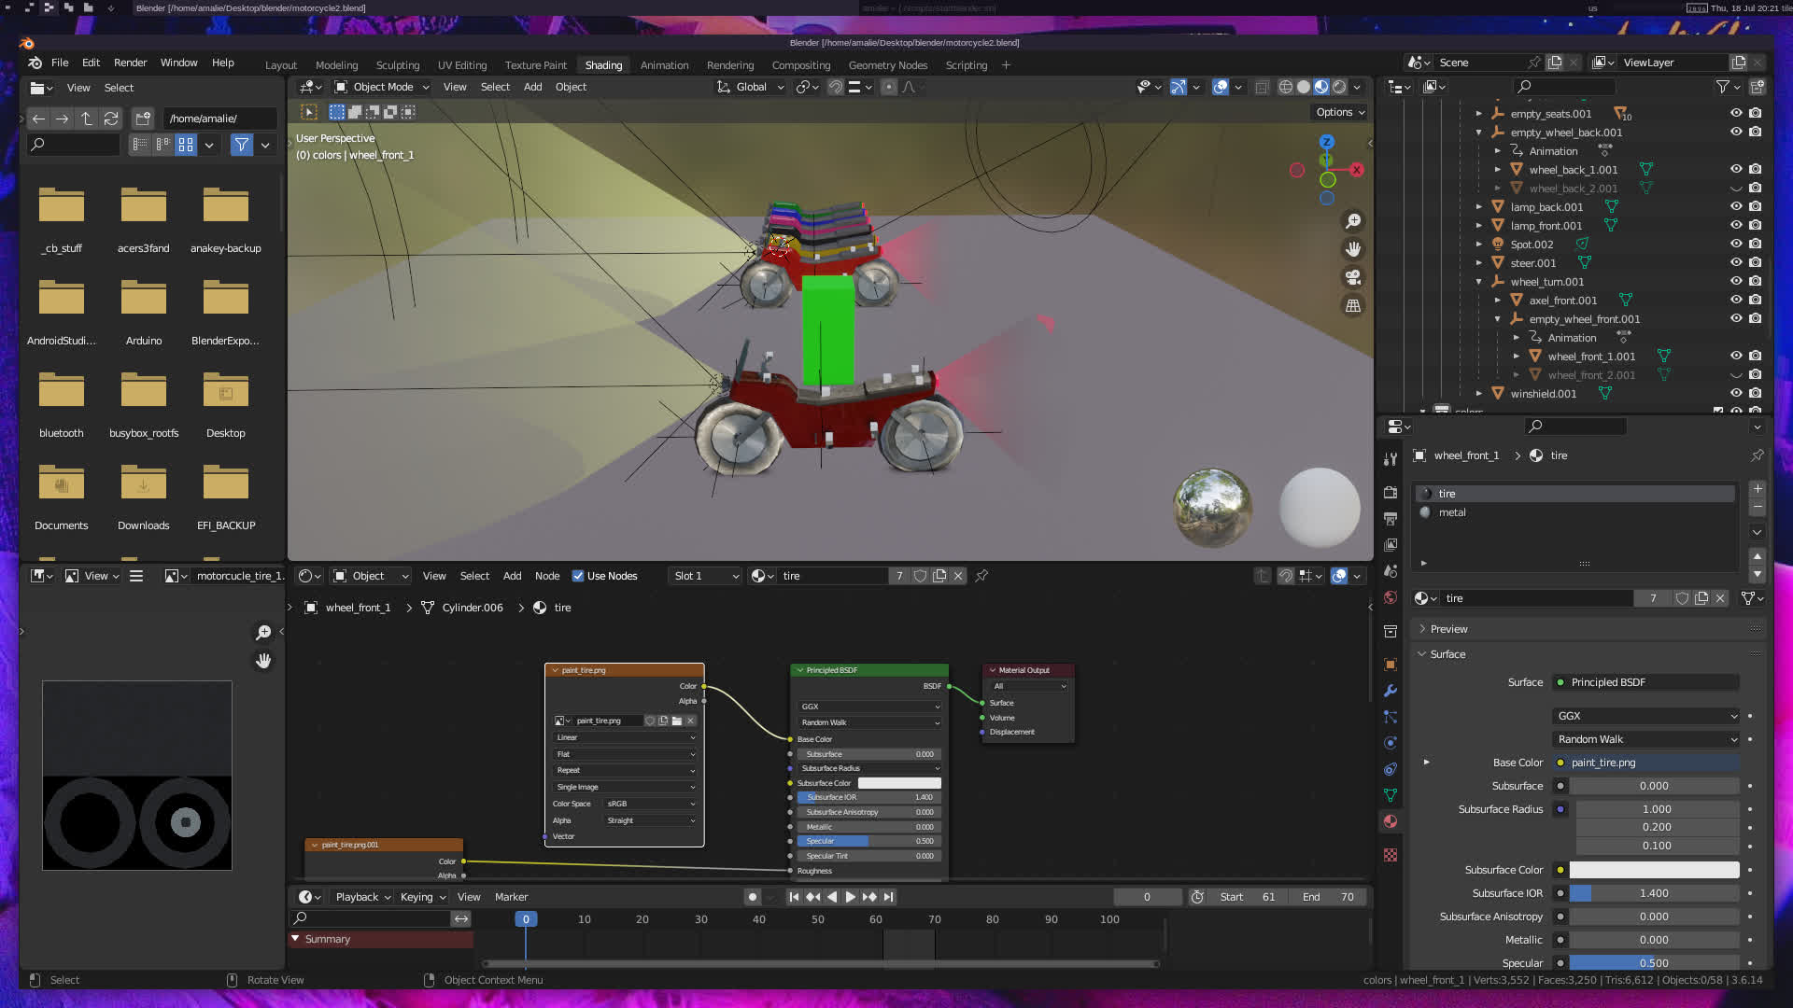The height and width of the screenshot is (1008, 1793).
Task: Collapse the wheel_turn.001 tree item
Action: pyautogui.click(x=1479, y=282)
